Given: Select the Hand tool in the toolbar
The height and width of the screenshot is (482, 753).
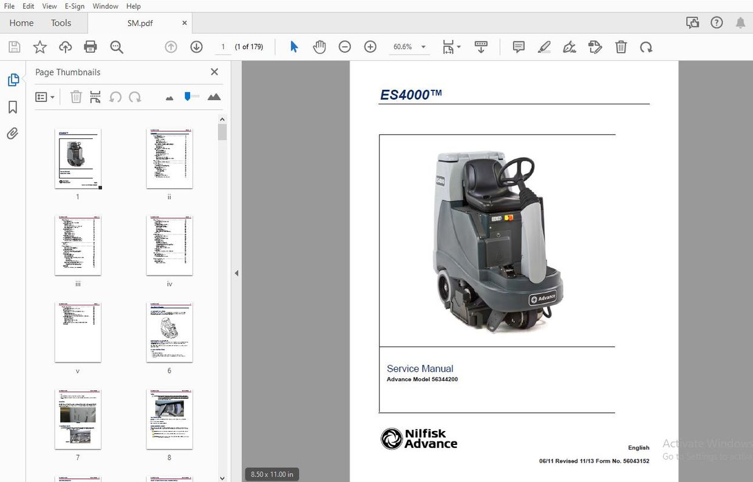Looking at the screenshot, I should pos(319,46).
